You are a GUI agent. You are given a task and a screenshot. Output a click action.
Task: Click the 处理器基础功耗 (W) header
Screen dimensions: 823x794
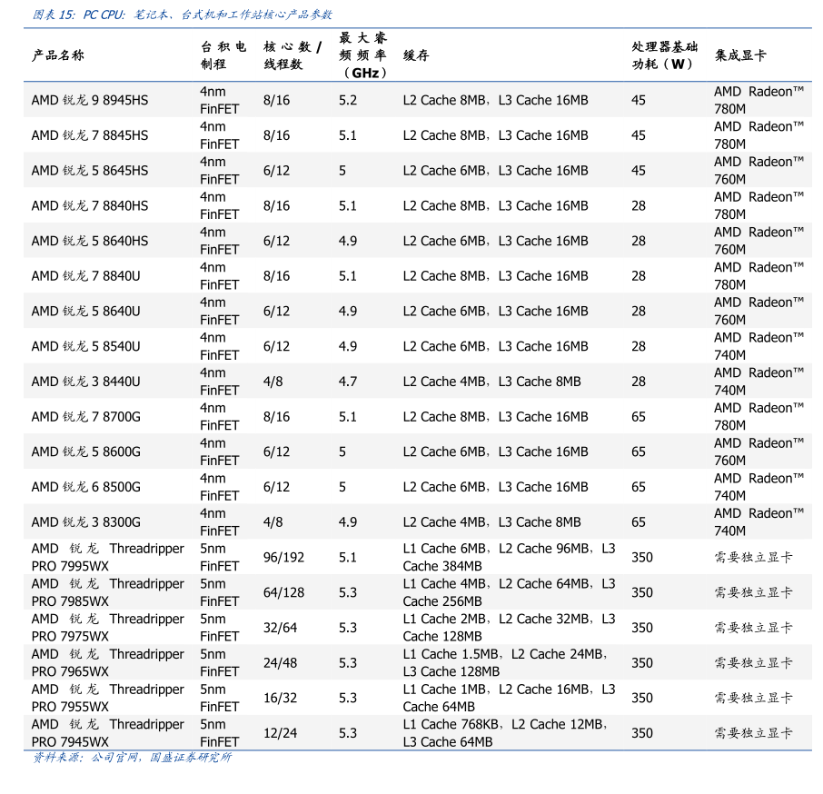665,55
